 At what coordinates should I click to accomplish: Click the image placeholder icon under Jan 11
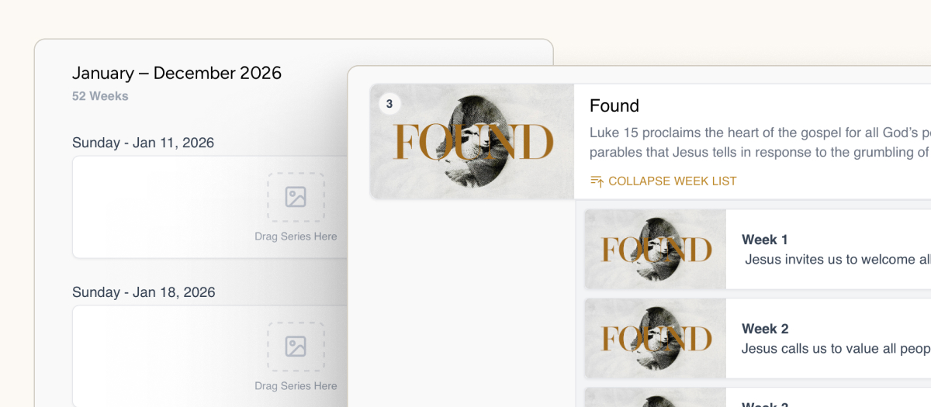tap(296, 197)
